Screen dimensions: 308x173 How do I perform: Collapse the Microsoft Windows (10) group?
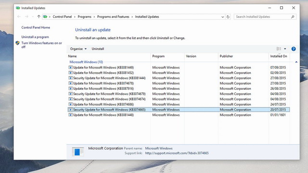296,62
